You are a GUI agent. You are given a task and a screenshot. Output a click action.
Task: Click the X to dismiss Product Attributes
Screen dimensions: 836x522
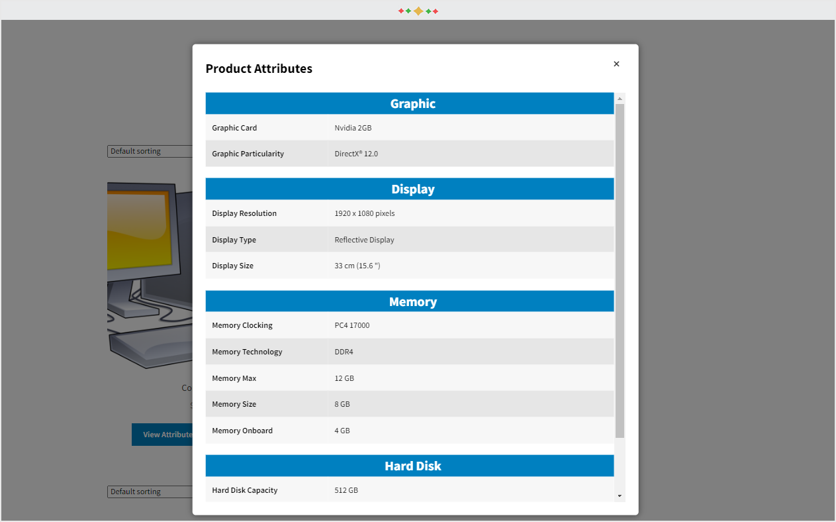click(616, 64)
